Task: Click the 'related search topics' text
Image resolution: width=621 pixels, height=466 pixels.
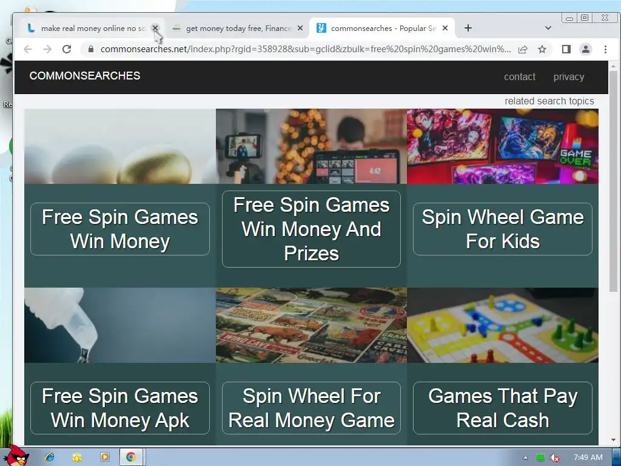Action: pyautogui.click(x=549, y=101)
